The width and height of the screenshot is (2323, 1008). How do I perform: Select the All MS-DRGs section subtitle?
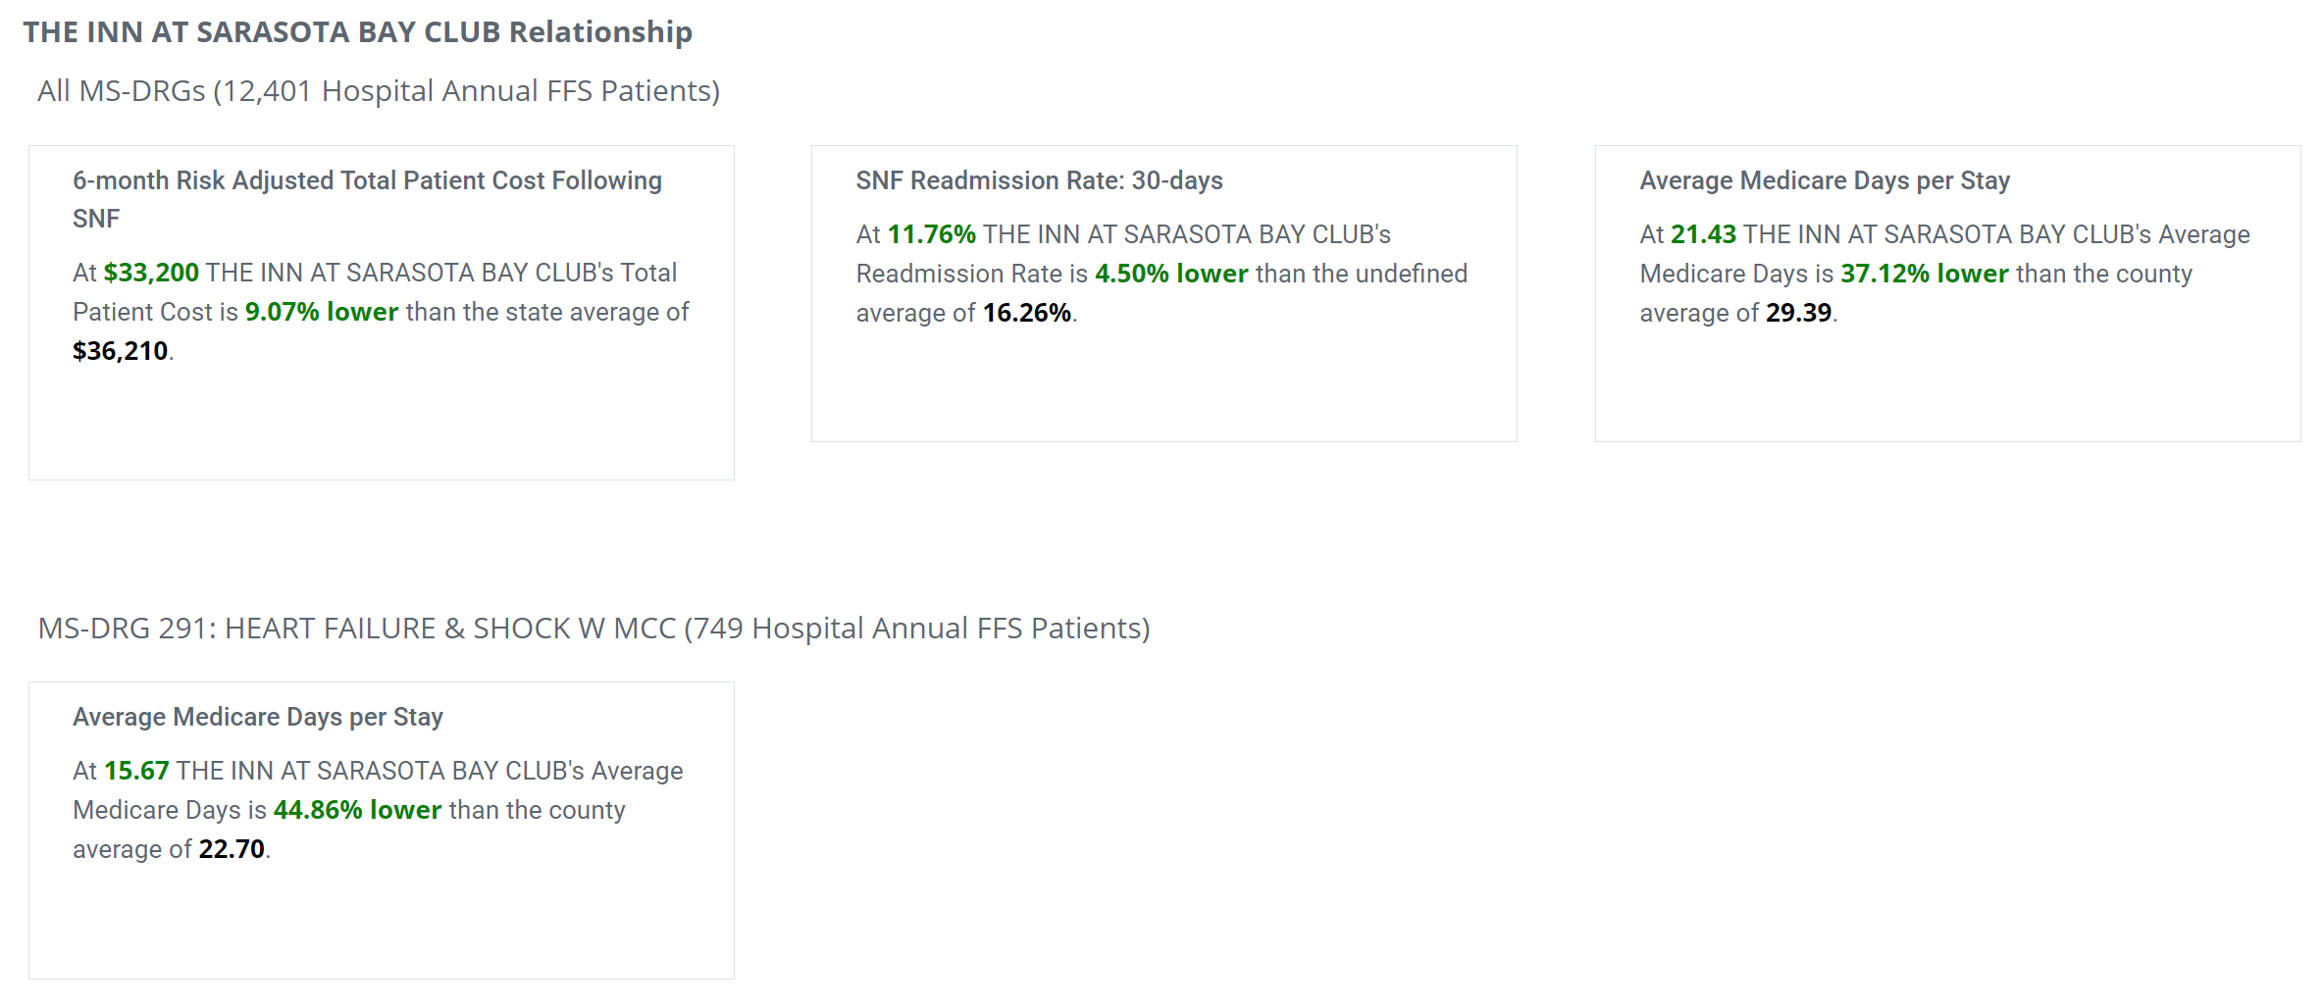click(379, 91)
